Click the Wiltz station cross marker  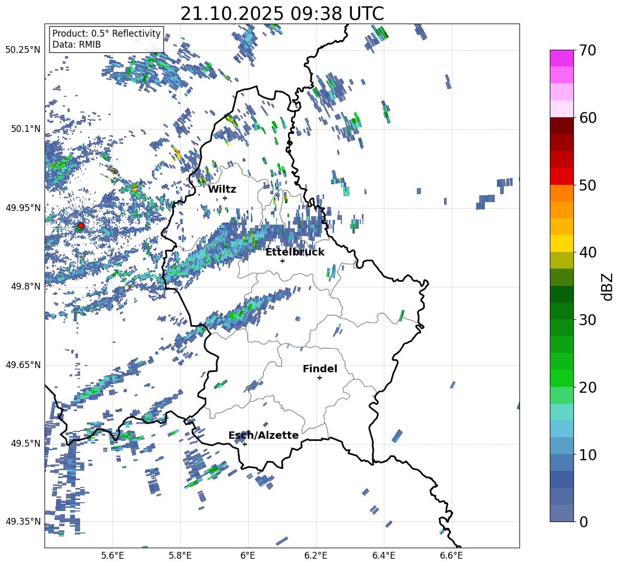click(x=225, y=198)
